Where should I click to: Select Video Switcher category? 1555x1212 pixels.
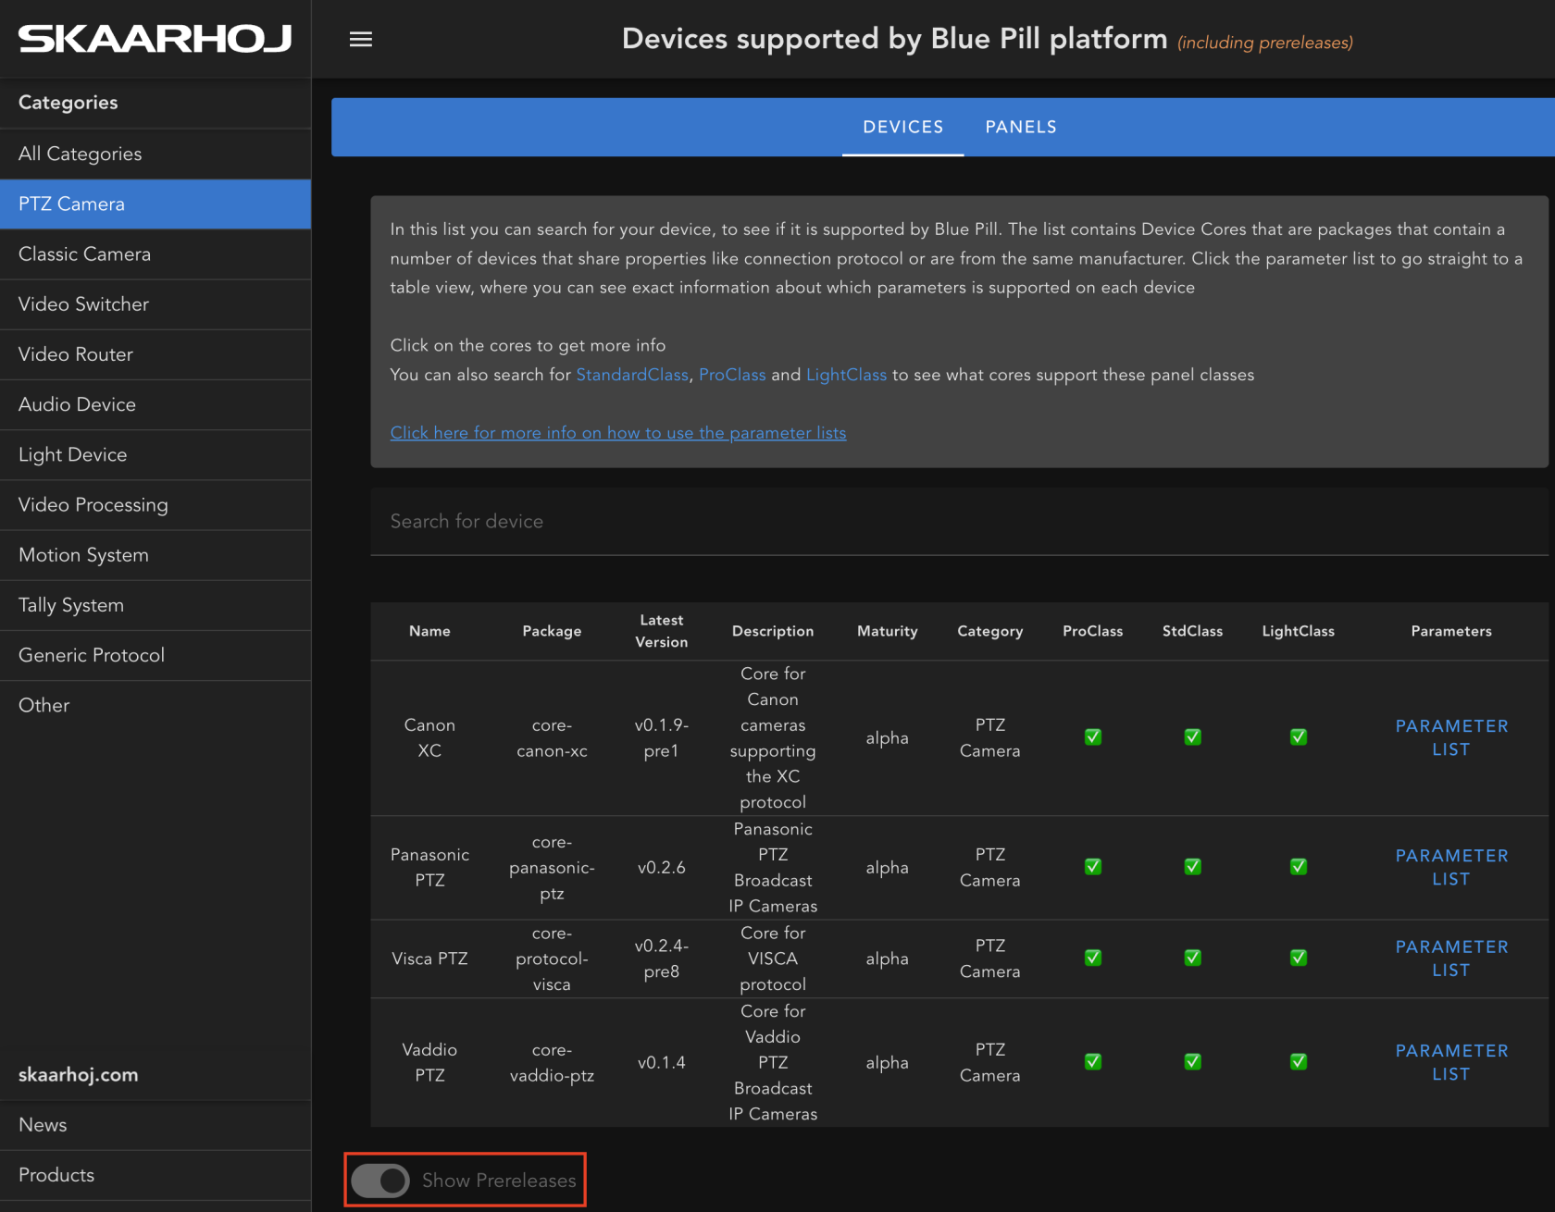(x=155, y=304)
